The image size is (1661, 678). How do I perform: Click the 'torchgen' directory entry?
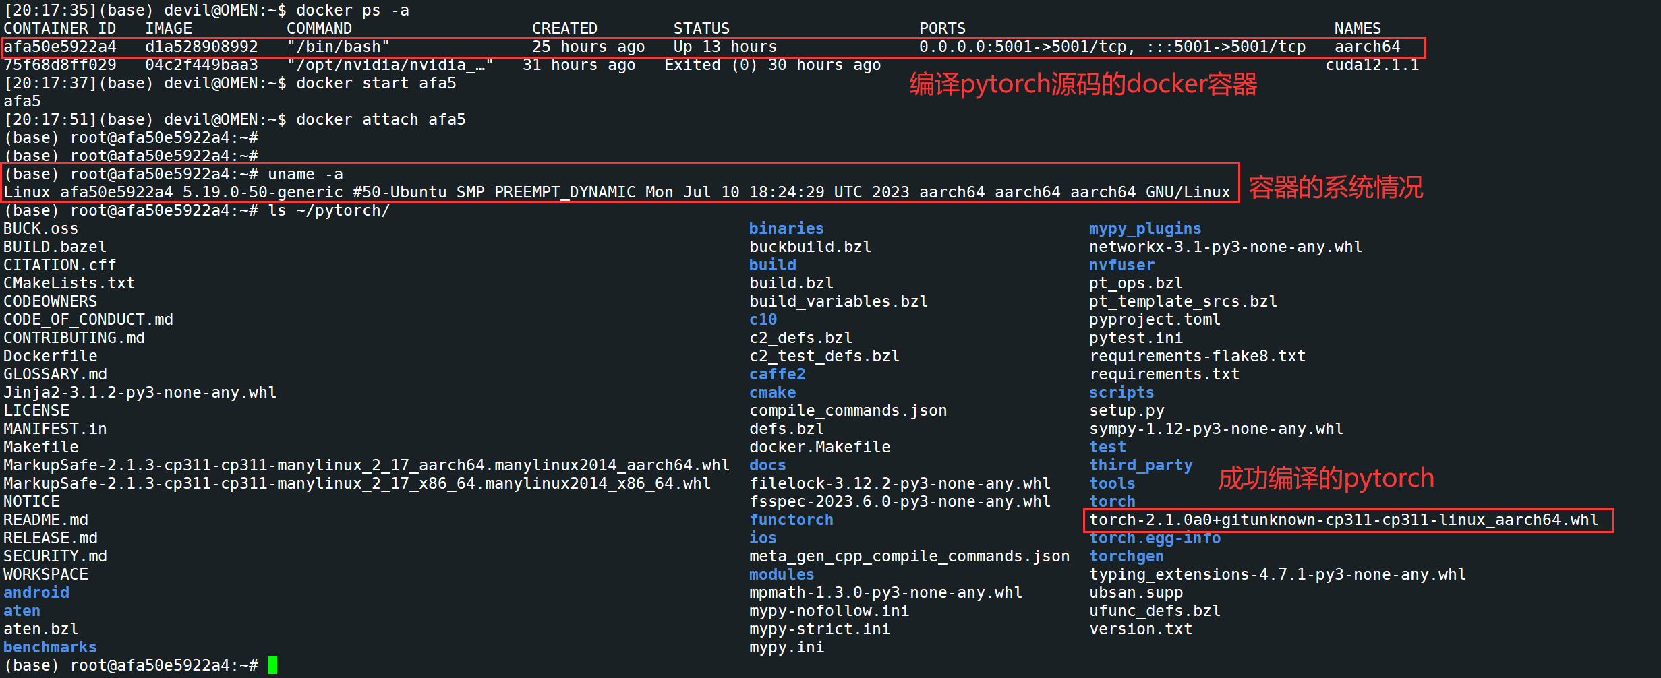coord(1126,556)
